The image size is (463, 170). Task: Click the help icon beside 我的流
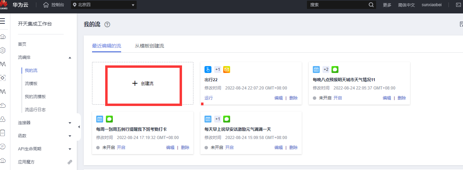click(107, 24)
